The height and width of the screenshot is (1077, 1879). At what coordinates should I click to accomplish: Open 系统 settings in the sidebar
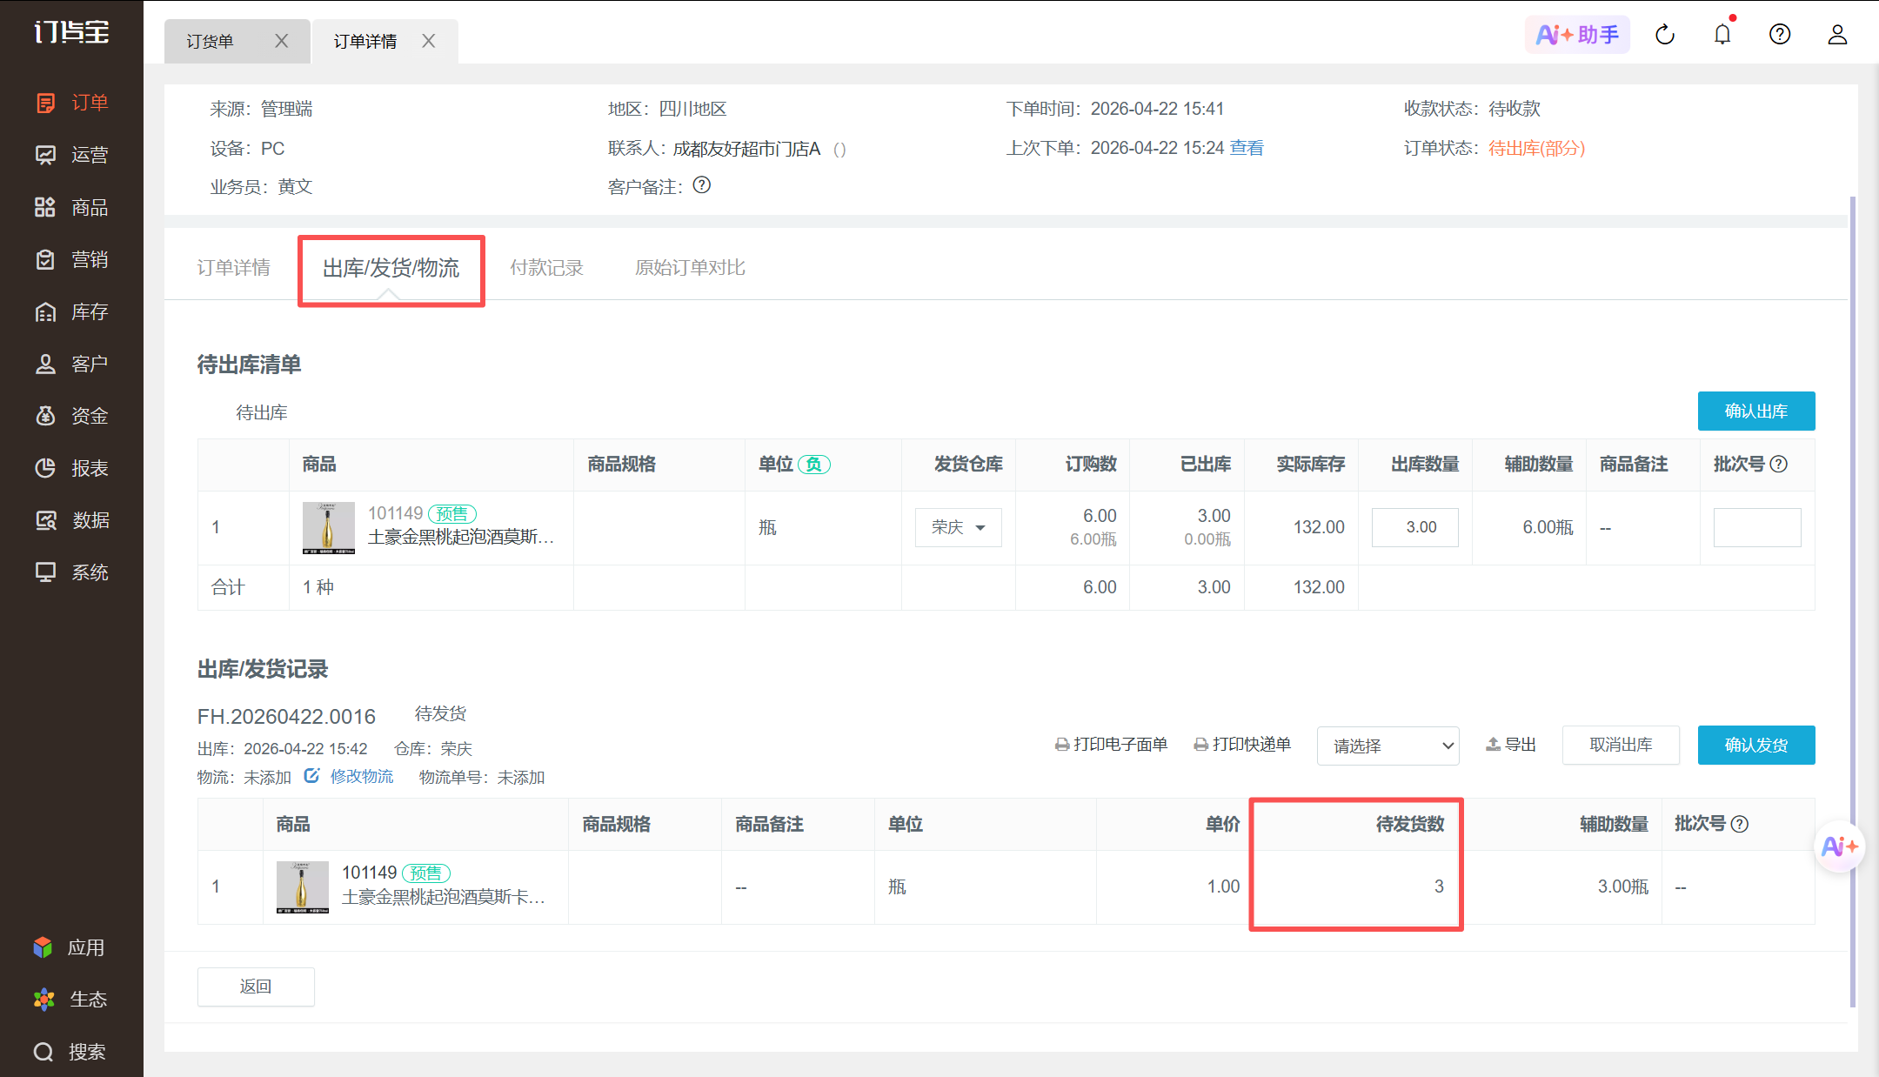tap(71, 572)
